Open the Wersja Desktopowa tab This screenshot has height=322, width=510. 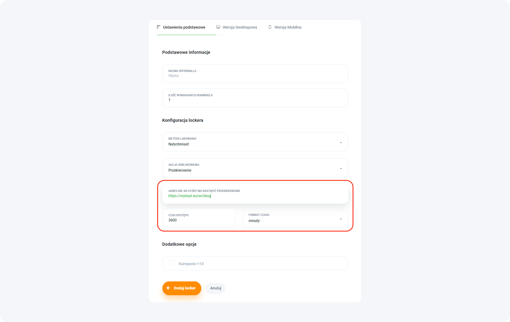[240, 27]
